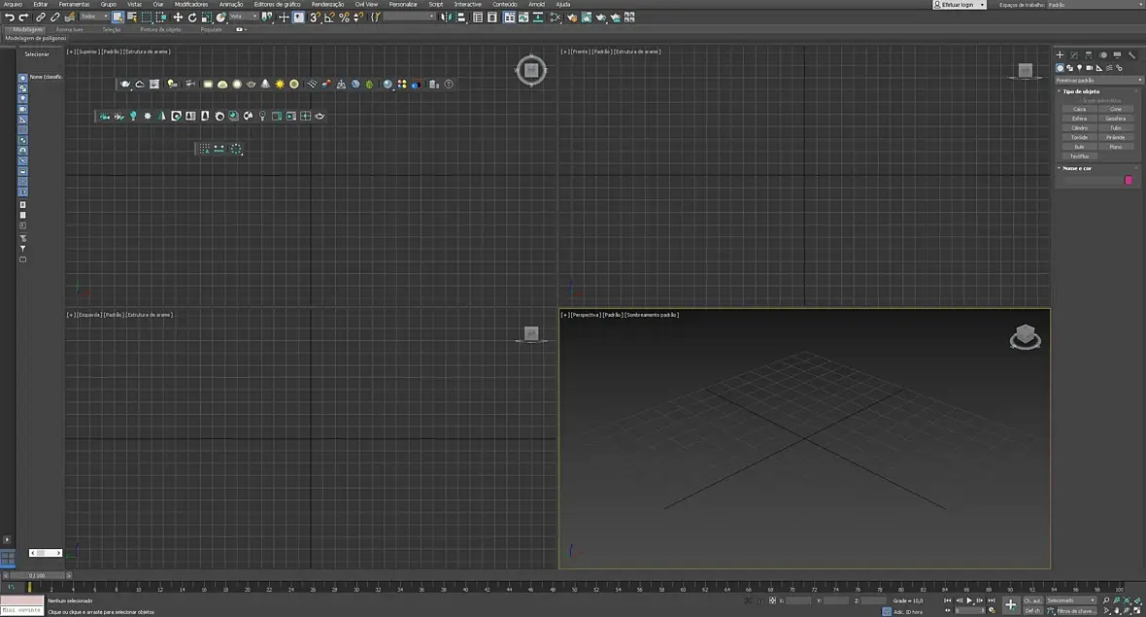Open the Renderização menu

point(327,4)
